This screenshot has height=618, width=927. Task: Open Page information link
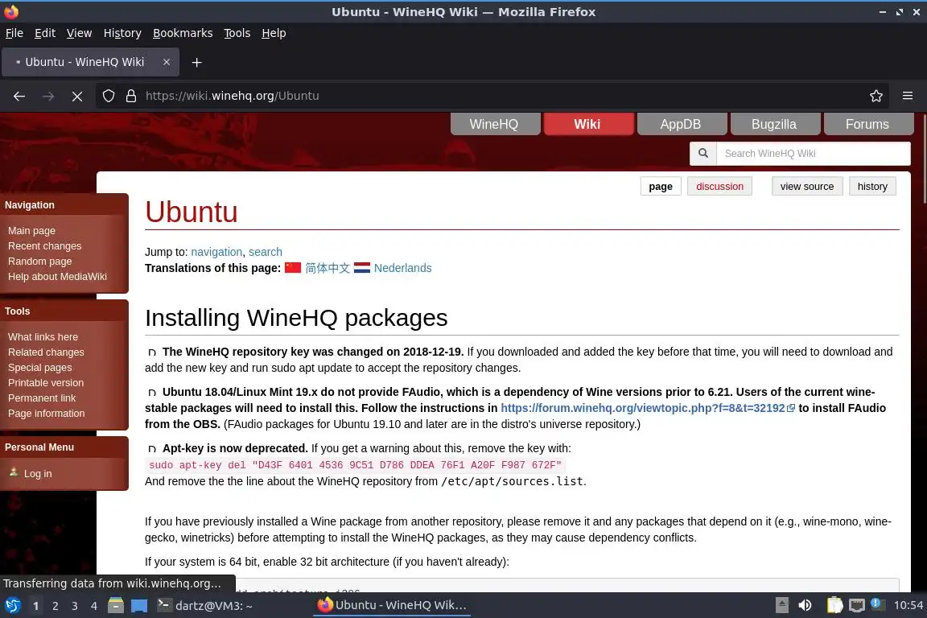click(47, 414)
